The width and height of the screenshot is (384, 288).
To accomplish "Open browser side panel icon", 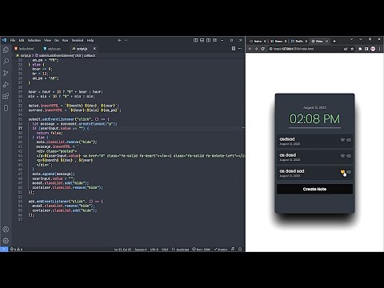I will 366,49.
